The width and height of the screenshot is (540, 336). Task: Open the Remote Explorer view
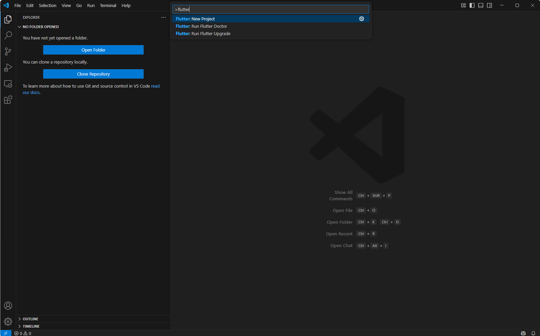pos(8,84)
